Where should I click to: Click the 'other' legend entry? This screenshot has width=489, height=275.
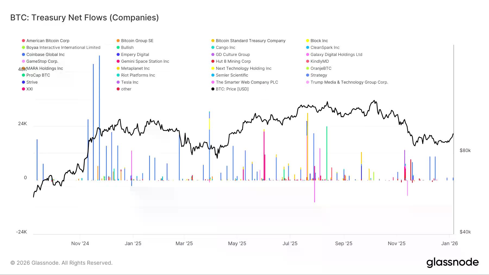pos(126,89)
